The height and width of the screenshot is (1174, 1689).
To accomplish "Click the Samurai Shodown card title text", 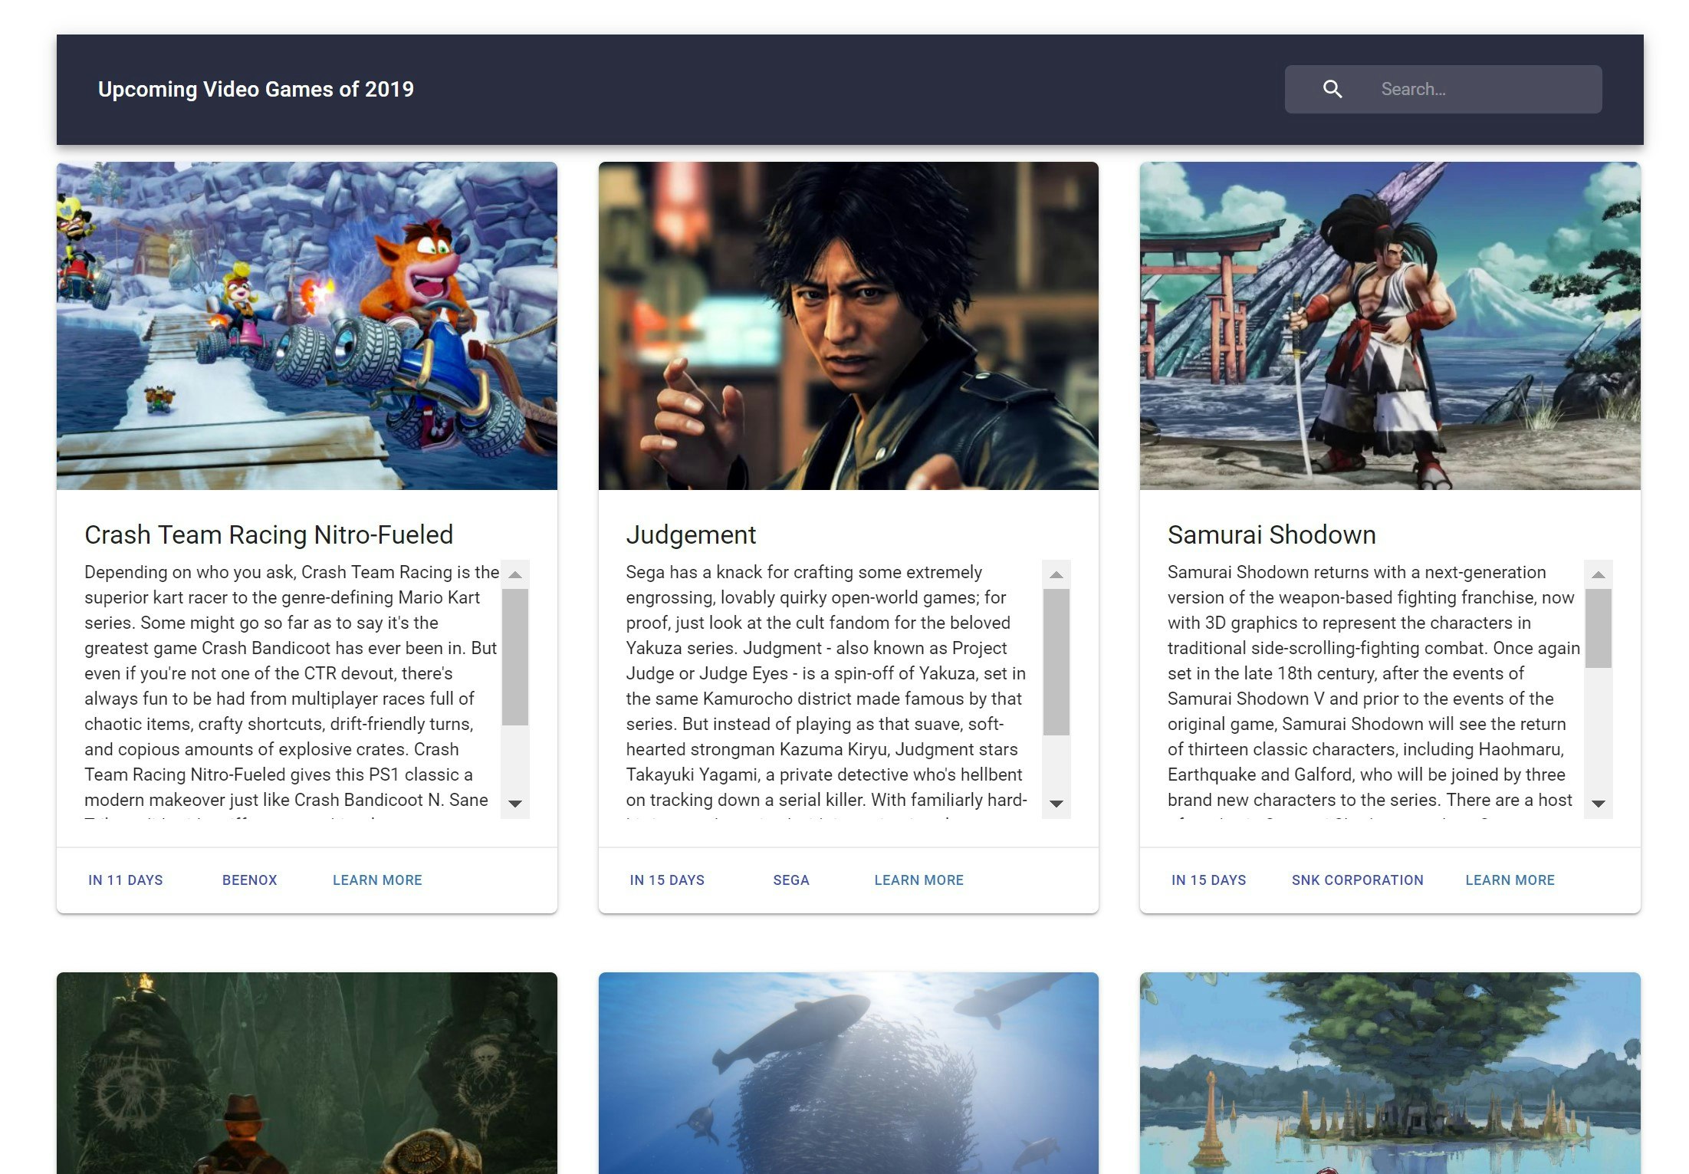I will [1271, 534].
